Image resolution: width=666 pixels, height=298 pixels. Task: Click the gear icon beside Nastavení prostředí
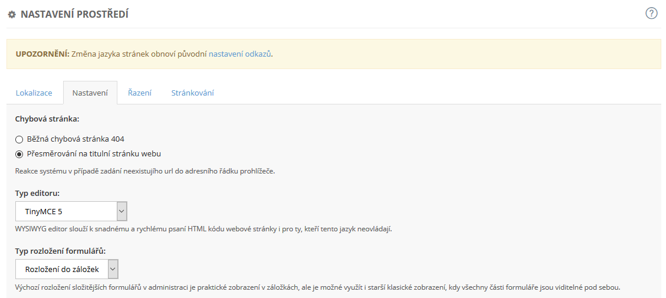tap(12, 15)
